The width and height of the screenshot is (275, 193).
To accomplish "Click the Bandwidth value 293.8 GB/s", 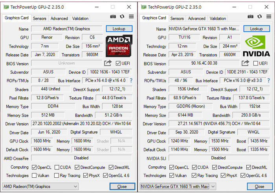I will click(x=251, y=115).
